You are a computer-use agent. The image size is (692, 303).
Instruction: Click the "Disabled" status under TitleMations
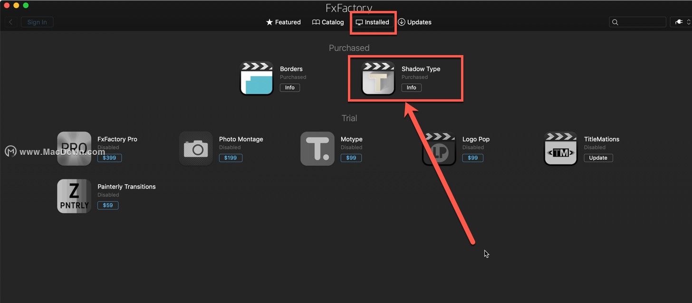(595, 147)
